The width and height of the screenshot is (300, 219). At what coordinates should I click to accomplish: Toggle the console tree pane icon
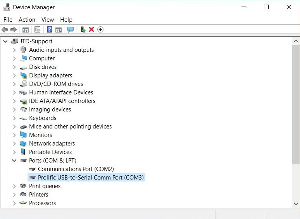pos(26,29)
